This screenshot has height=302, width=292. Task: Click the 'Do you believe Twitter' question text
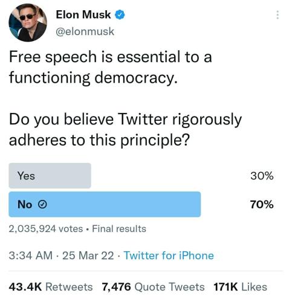(x=125, y=130)
